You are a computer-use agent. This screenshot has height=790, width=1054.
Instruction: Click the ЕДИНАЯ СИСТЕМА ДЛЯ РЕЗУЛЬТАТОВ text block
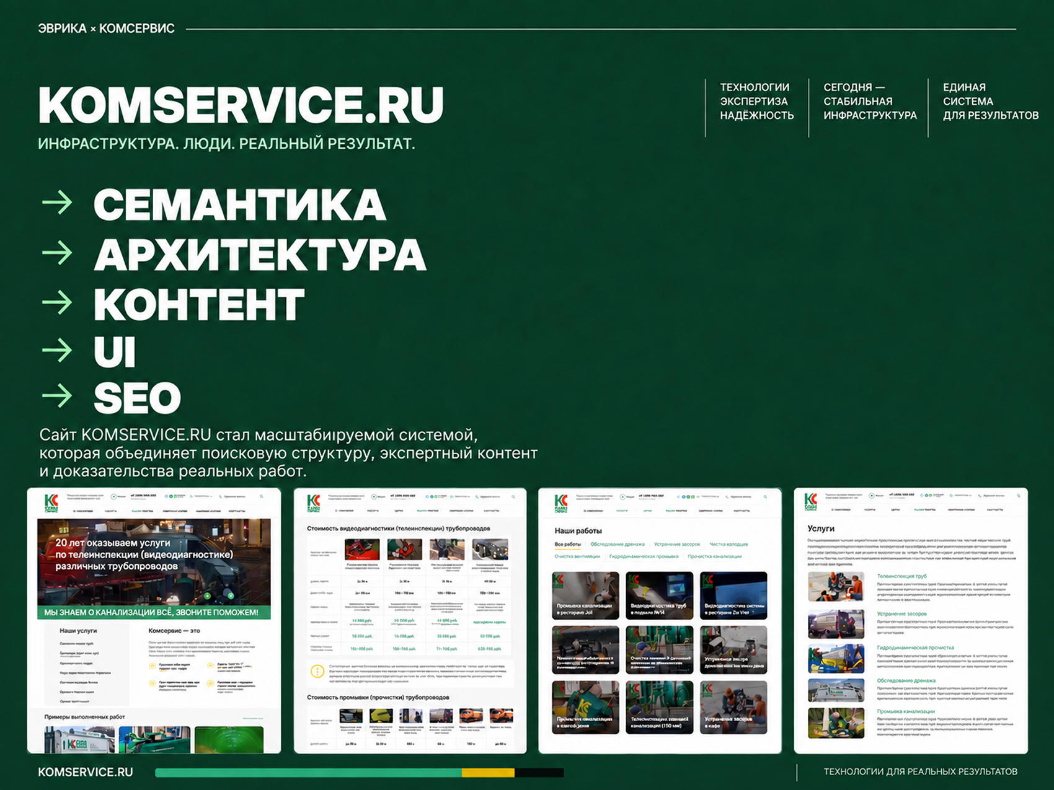point(991,101)
